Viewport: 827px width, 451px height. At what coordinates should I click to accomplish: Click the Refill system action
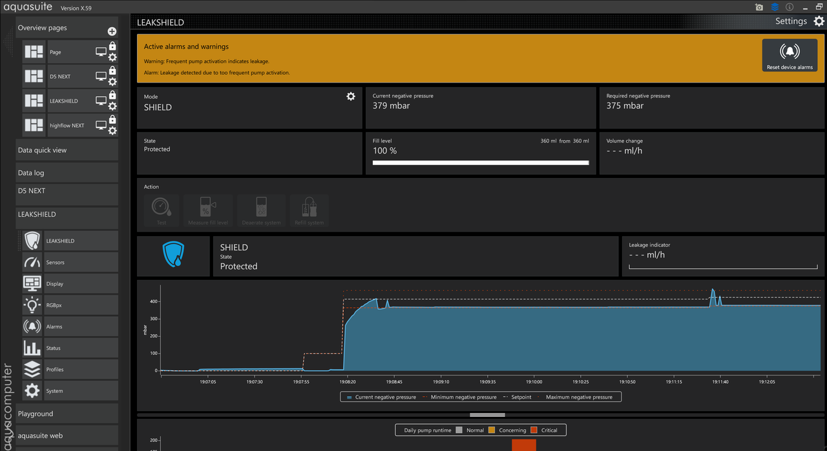pyautogui.click(x=309, y=210)
